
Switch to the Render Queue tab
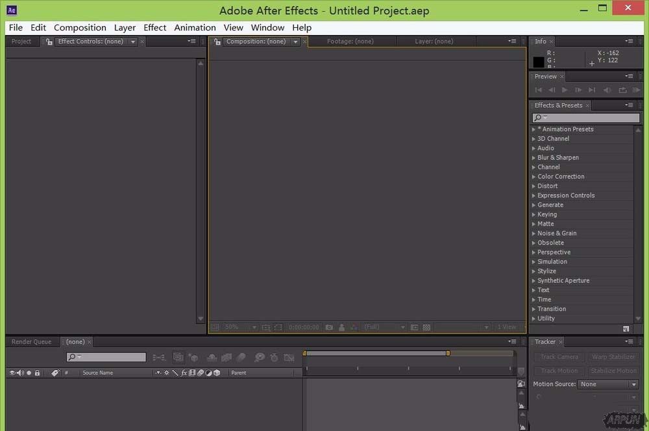(x=31, y=342)
